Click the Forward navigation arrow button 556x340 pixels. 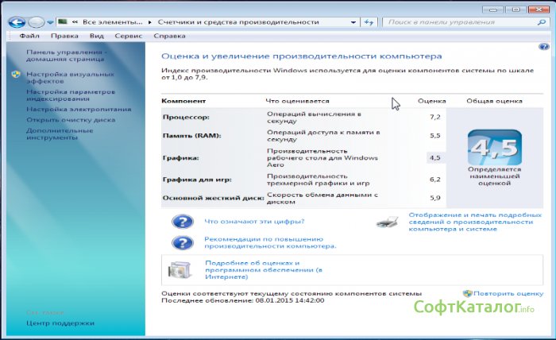(35, 22)
